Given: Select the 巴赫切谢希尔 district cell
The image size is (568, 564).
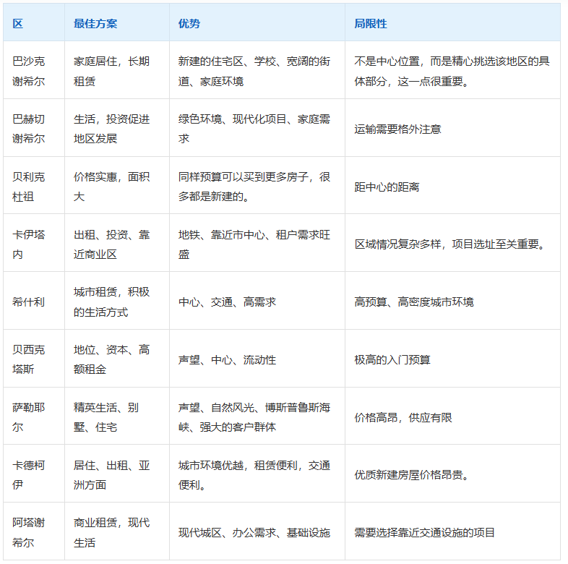Looking at the screenshot, I should 34,128.
